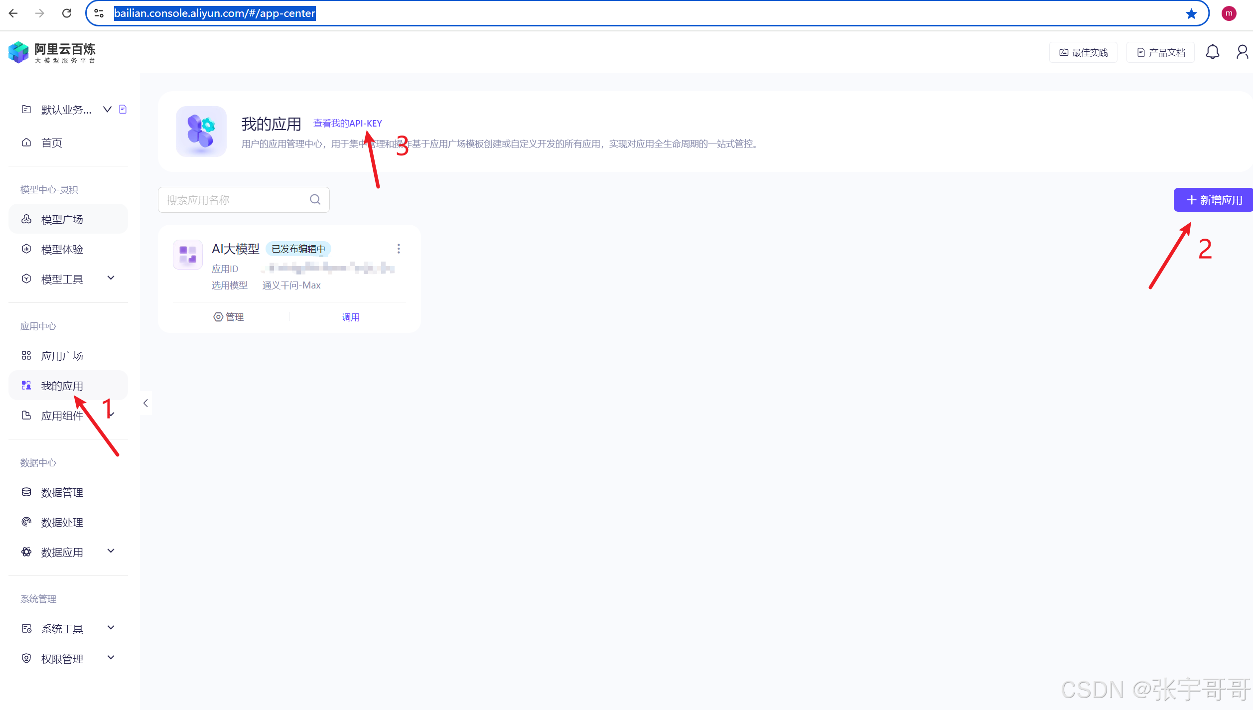
Task: Expand the 权限管理 submenu
Action: point(111,658)
